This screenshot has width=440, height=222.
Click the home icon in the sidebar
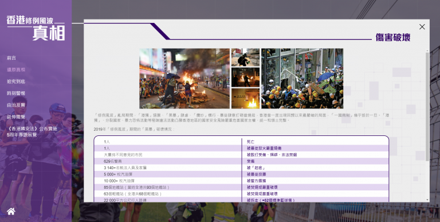pyautogui.click(x=11, y=211)
